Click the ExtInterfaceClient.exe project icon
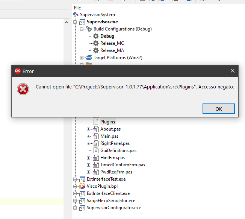 pos(82,193)
